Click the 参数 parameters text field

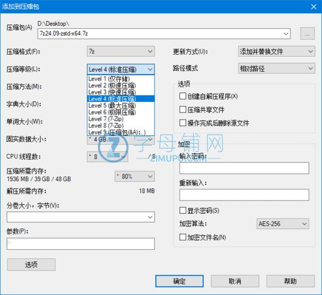point(80,243)
